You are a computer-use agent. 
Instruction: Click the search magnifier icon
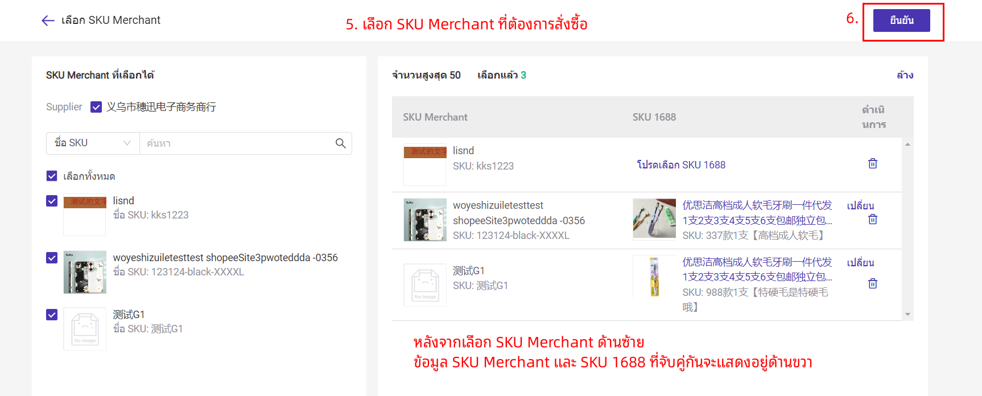(341, 143)
